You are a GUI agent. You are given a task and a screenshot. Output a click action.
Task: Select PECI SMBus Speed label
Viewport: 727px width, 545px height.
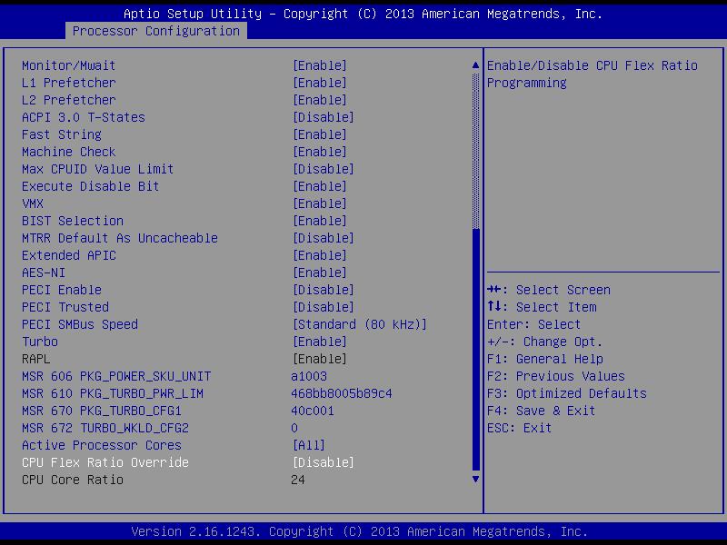tap(80, 324)
